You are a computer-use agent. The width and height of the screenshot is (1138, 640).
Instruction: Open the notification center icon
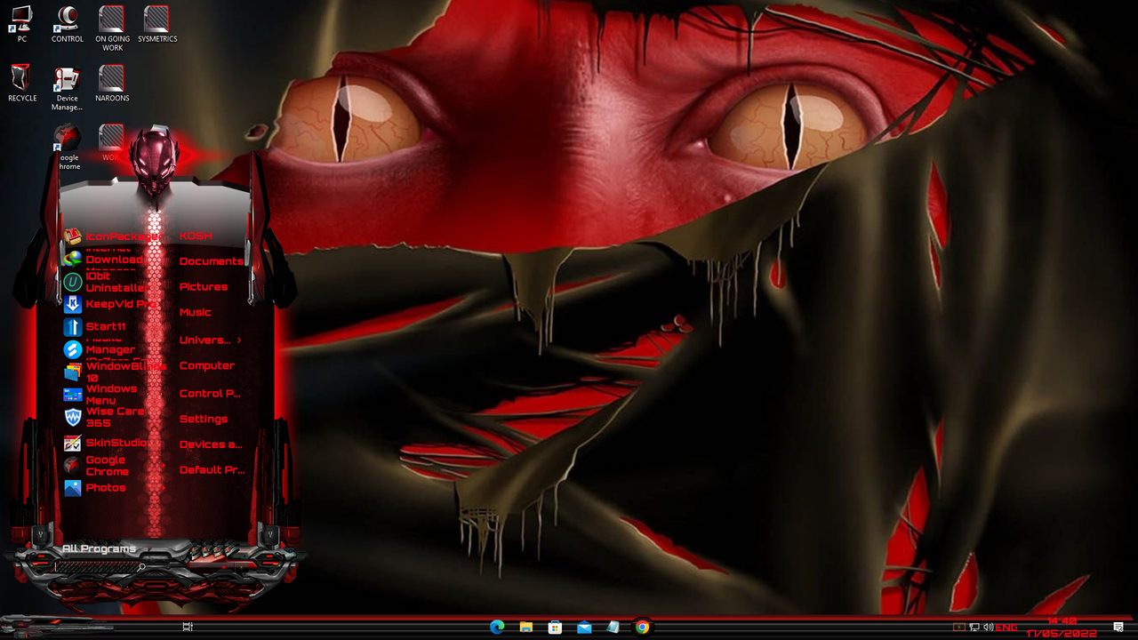click(1118, 628)
